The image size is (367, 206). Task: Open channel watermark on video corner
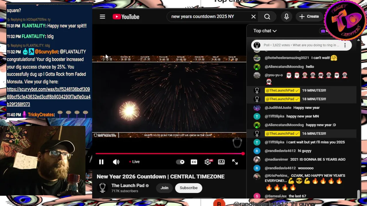pos(237,142)
